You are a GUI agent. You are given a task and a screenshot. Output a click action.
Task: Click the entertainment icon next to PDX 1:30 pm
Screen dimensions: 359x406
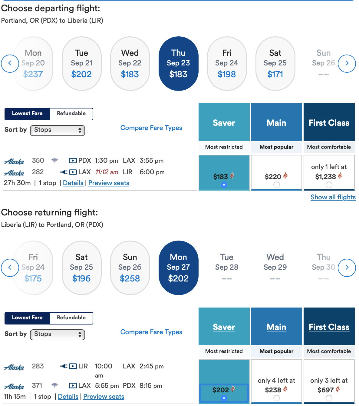pyautogui.click(x=73, y=161)
